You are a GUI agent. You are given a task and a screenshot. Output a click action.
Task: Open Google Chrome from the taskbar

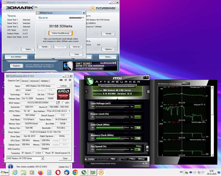(x=75, y=172)
